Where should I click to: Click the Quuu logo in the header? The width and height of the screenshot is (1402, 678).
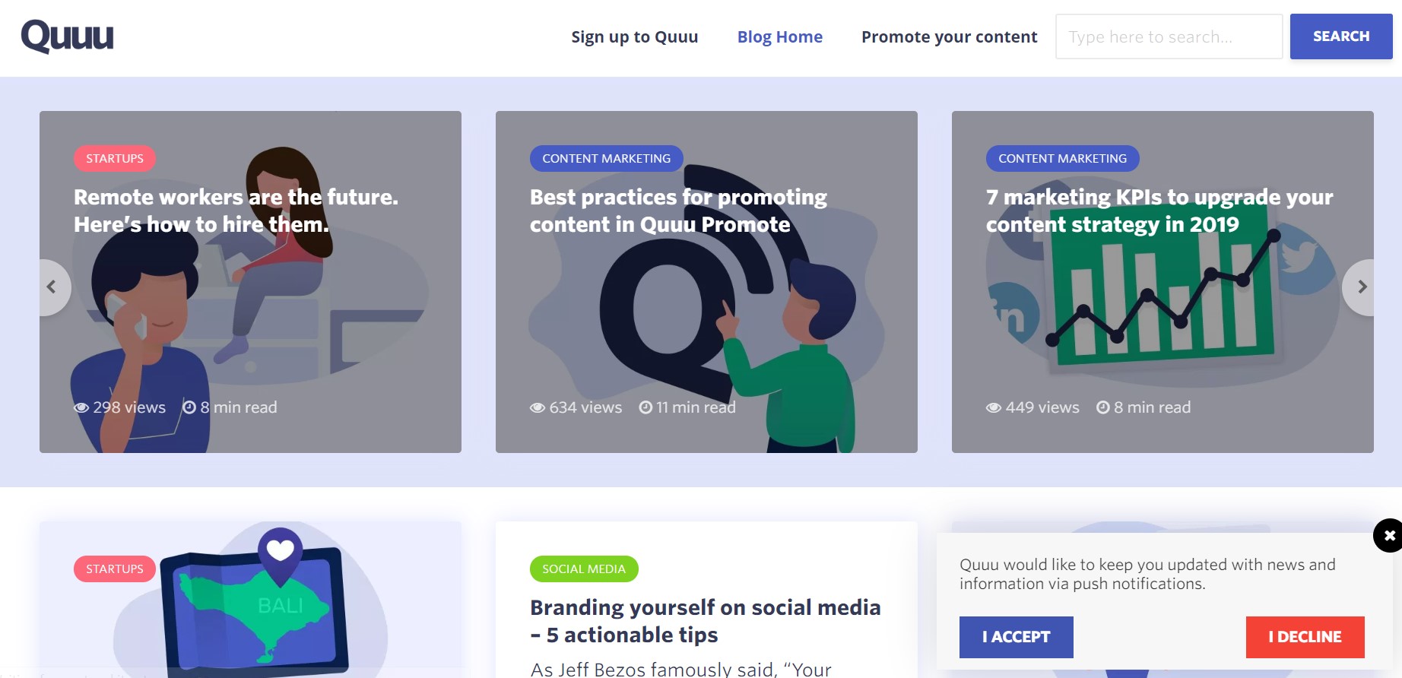pos(67,35)
